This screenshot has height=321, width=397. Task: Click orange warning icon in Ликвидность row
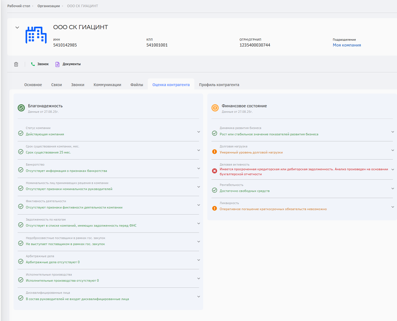[x=214, y=208]
